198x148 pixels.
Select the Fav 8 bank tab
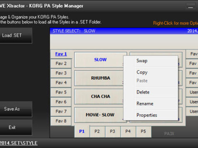[61, 121]
